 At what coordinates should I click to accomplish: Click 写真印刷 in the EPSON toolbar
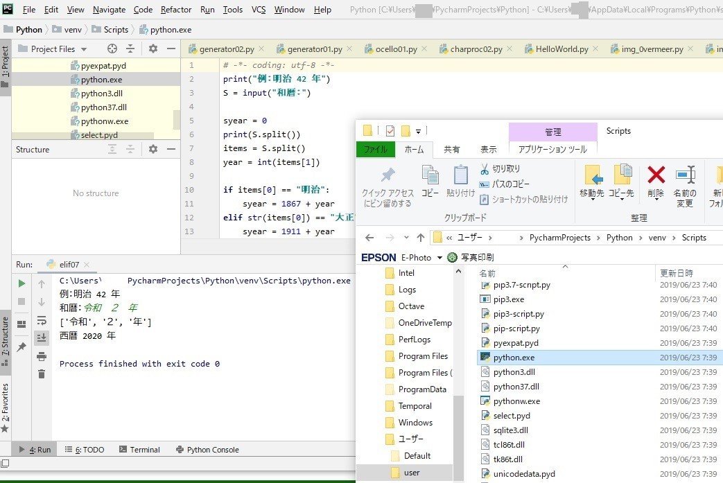(x=471, y=257)
